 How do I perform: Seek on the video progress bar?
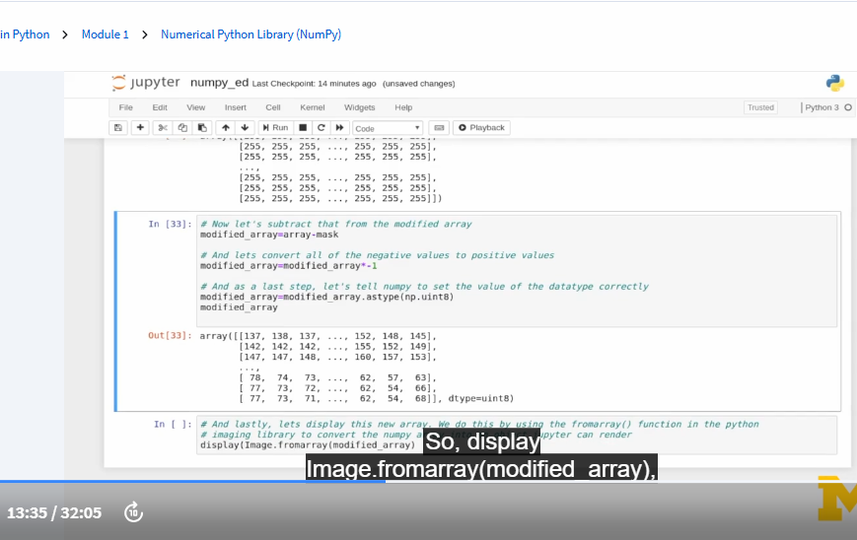(x=428, y=482)
